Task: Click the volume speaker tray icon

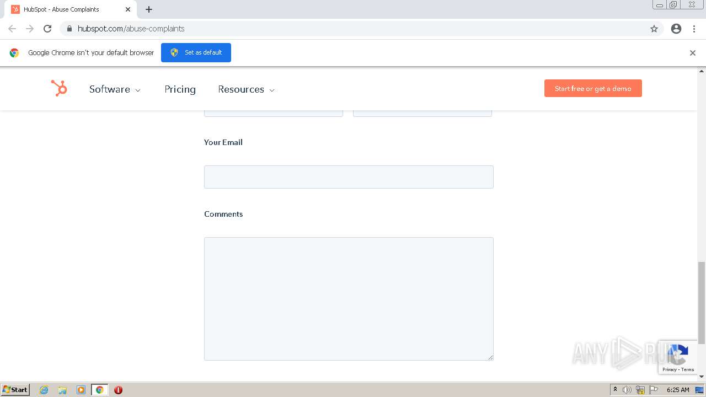Action: (627, 390)
